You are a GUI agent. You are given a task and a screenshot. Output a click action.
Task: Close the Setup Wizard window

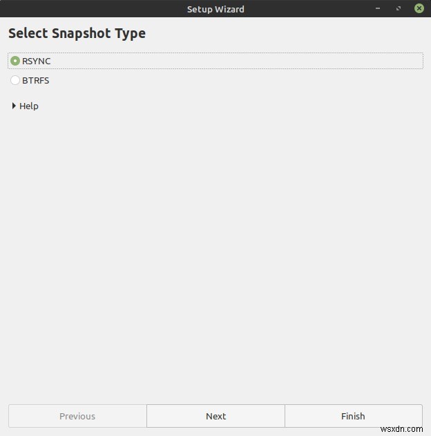pyautogui.click(x=419, y=8)
